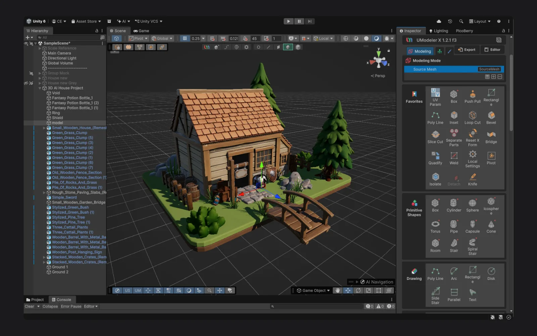This screenshot has height=336, width=537.
Task: Click the Editor button in UModeler
Action: 492,50
